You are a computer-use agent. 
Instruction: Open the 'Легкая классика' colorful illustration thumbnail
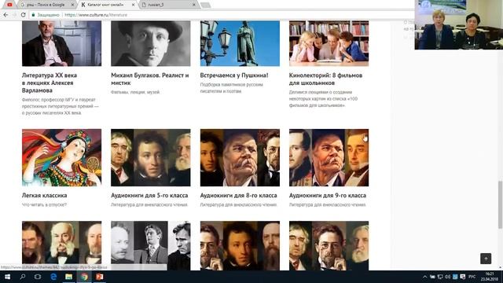pos(61,157)
